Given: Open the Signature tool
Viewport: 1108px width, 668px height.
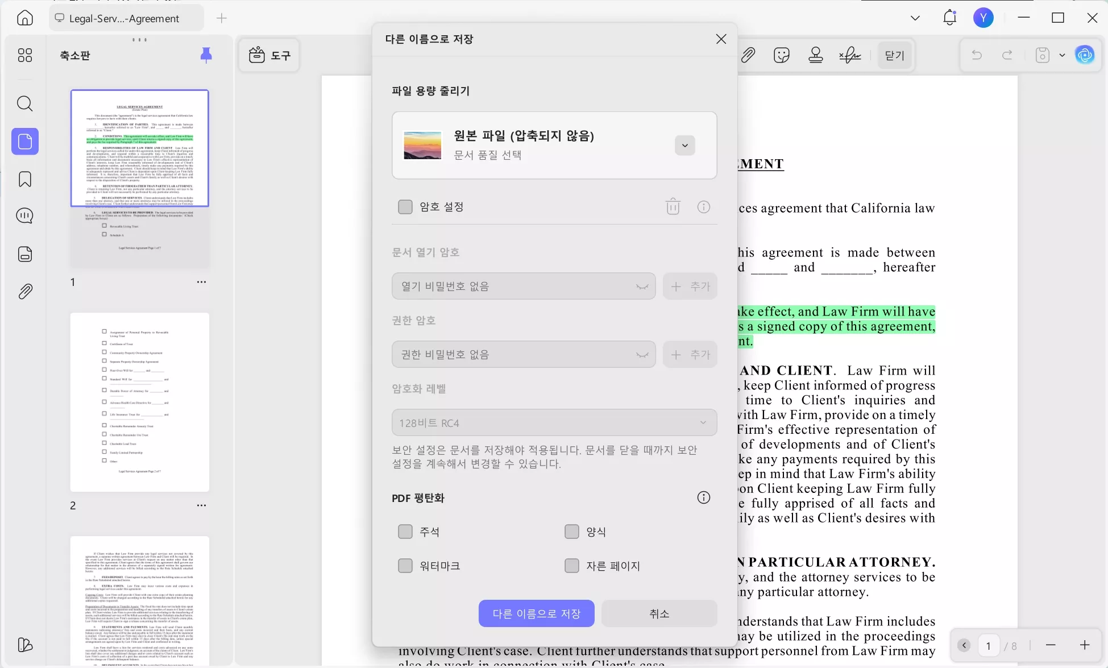Looking at the screenshot, I should (x=850, y=55).
